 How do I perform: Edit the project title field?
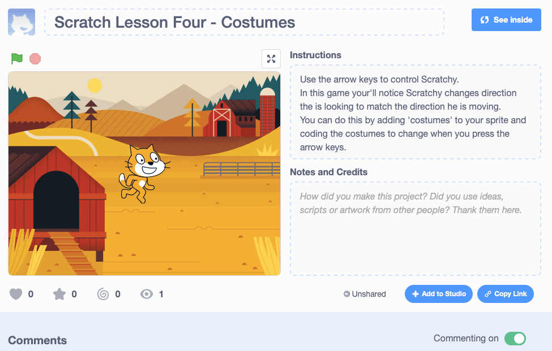click(x=244, y=23)
